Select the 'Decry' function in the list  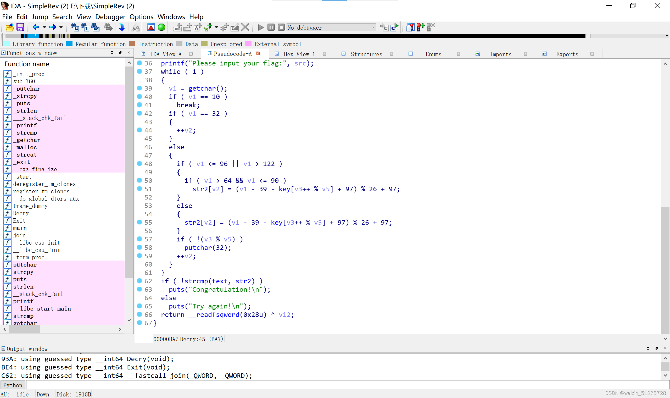tap(21, 213)
